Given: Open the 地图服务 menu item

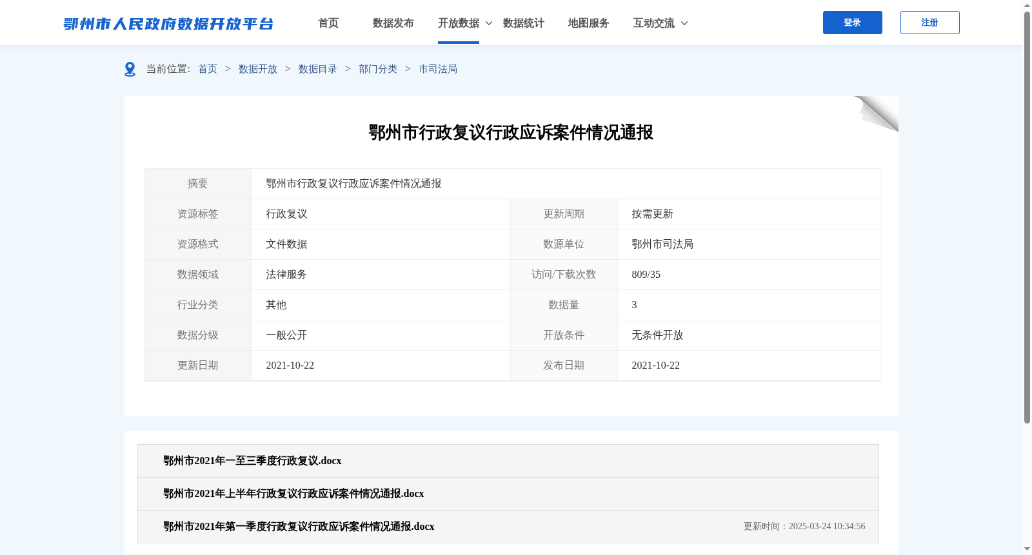Looking at the screenshot, I should (589, 23).
